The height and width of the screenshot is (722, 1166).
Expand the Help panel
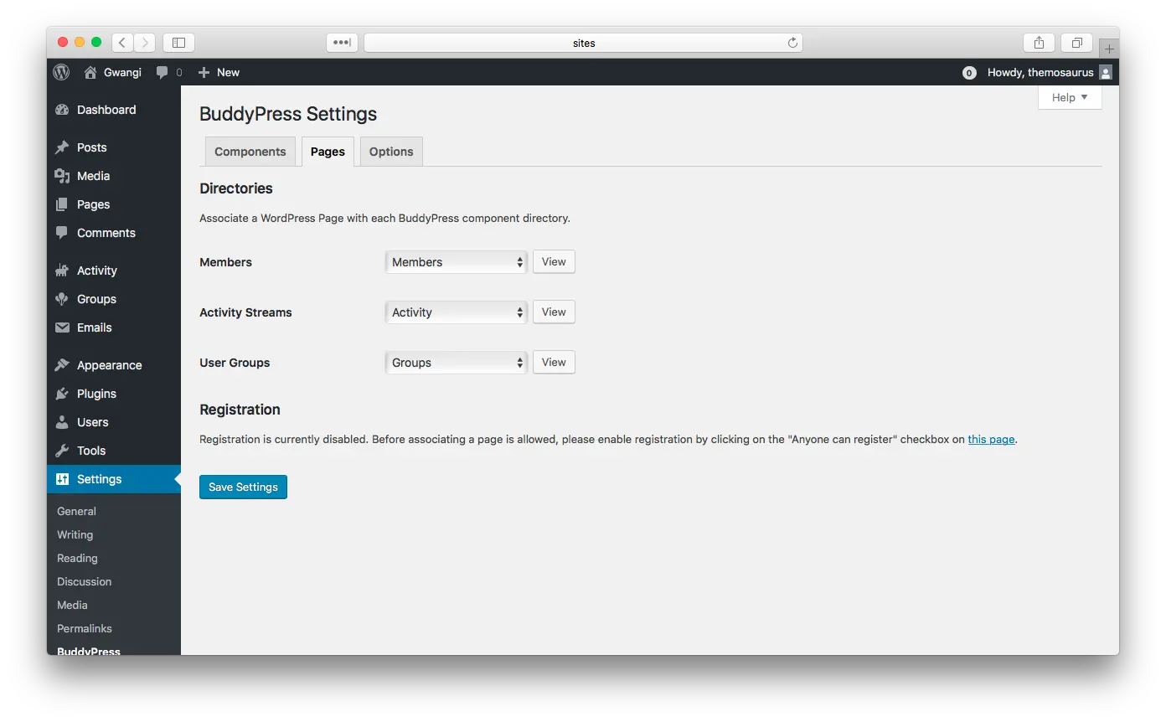(x=1070, y=97)
